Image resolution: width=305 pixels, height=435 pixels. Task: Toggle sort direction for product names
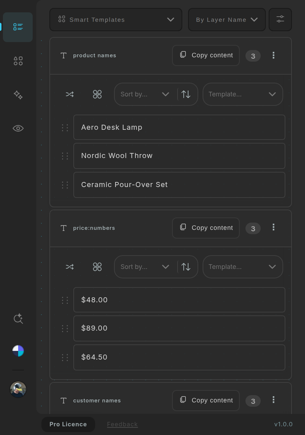click(x=186, y=94)
